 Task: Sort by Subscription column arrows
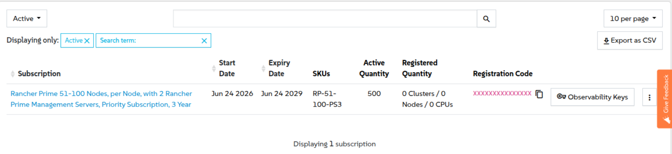tap(13, 74)
